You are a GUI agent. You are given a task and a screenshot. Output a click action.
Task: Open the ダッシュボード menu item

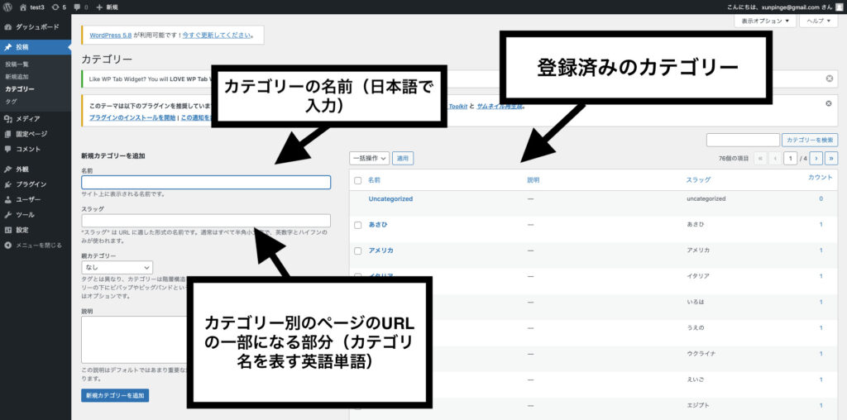(36, 26)
